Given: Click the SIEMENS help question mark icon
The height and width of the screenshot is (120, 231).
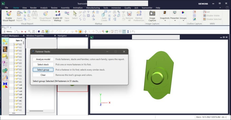Looking at the screenshot, I should [227, 8].
